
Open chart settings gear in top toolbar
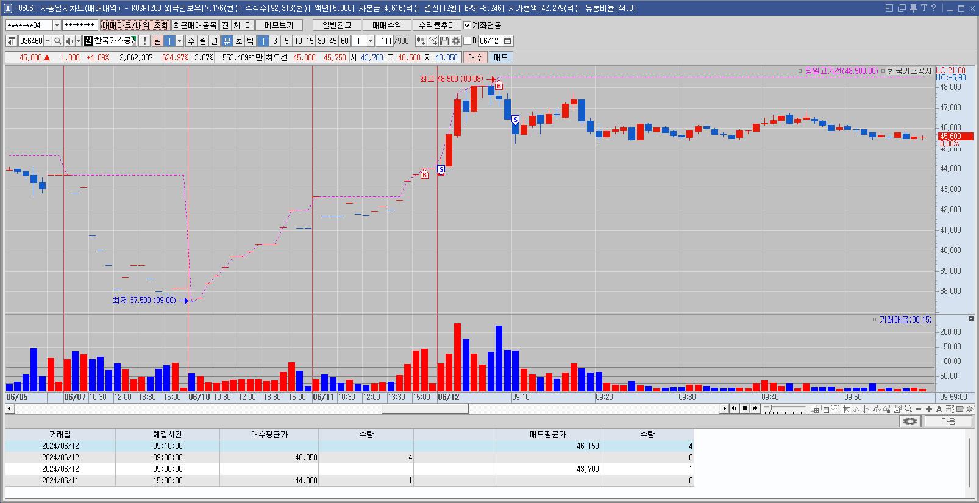pyautogui.click(x=455, y=41)
